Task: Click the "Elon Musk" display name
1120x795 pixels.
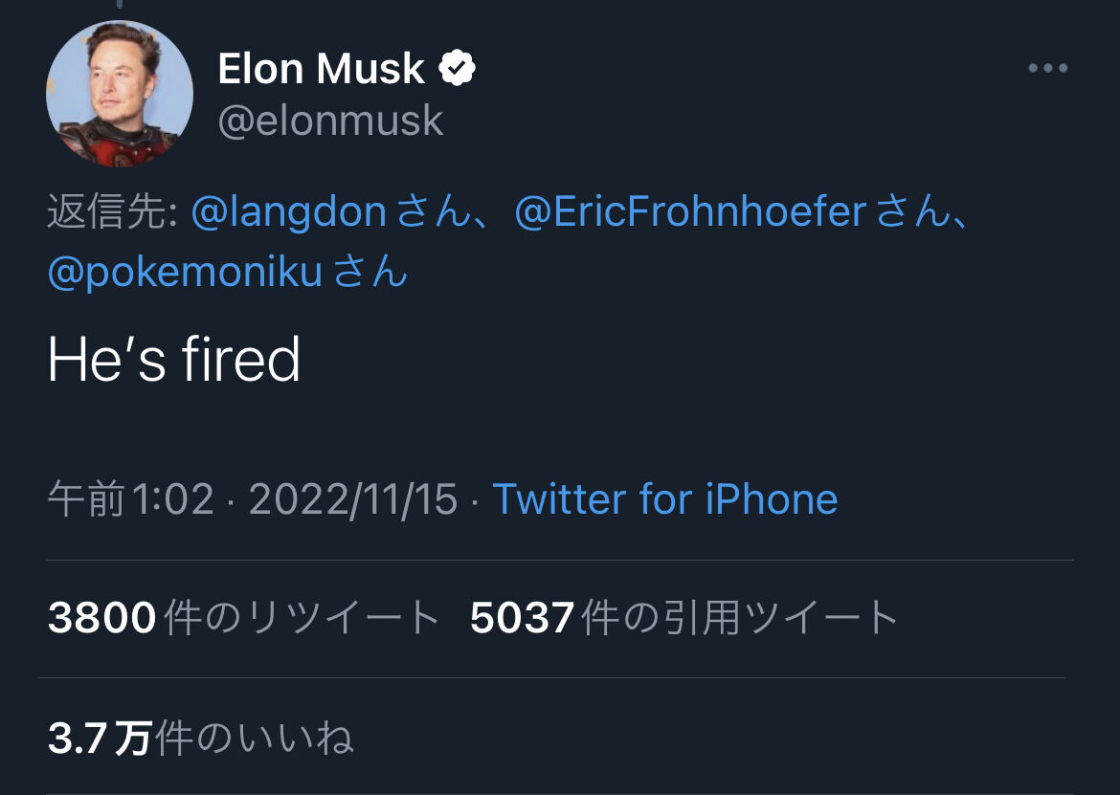Action: click(321, 69)
